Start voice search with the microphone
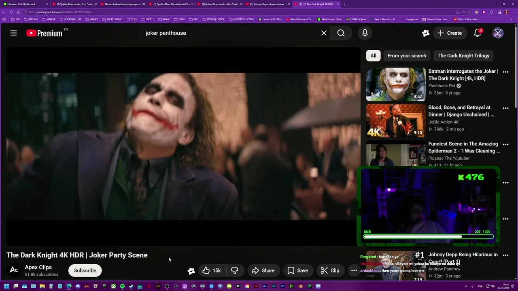 [365, 33]
